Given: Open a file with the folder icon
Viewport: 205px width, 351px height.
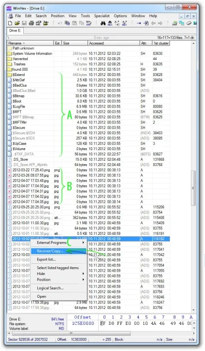Looking at the screenshot, I should [x=17, y=23].
